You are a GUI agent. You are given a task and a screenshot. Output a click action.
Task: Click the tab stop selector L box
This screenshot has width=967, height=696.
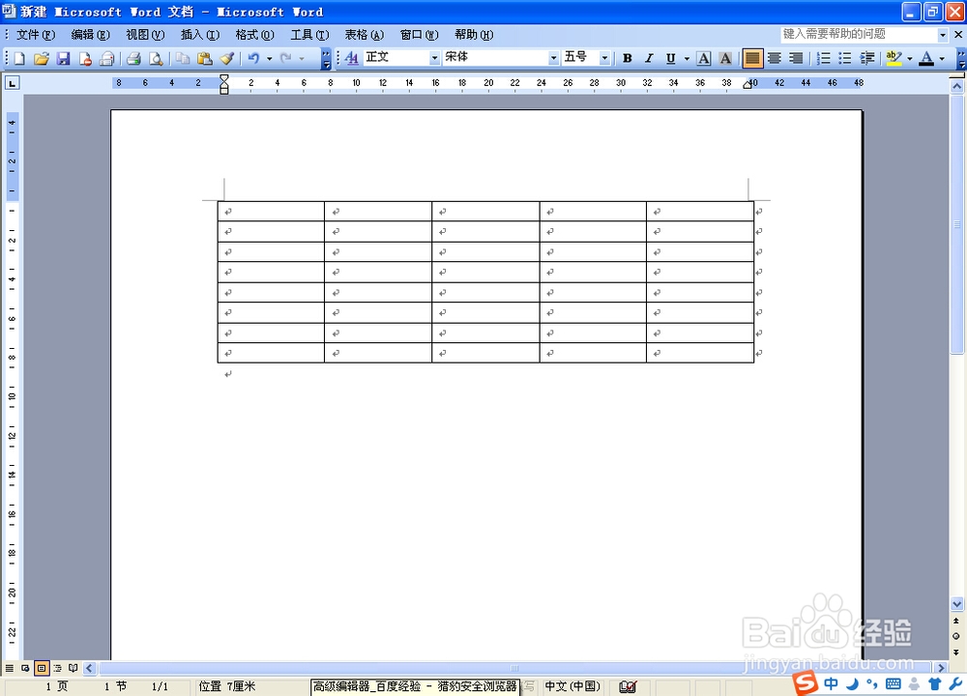[13, 82]
